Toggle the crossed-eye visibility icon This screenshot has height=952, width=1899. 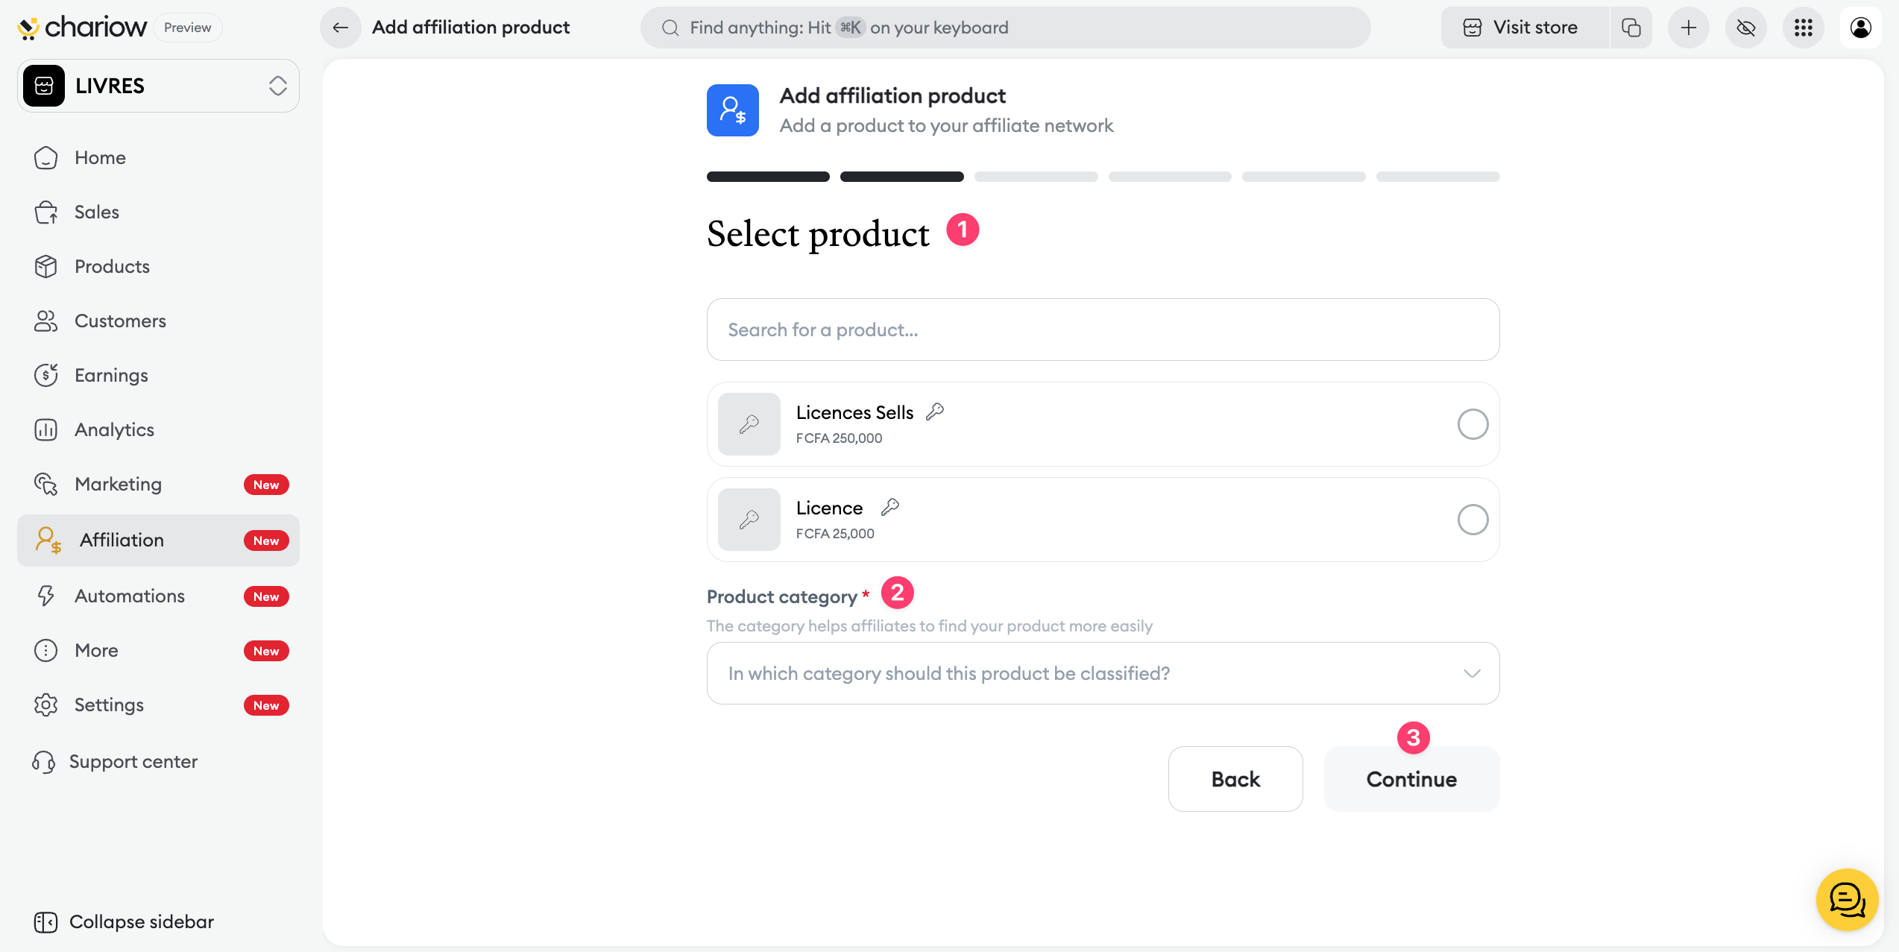pos(1745,28)
